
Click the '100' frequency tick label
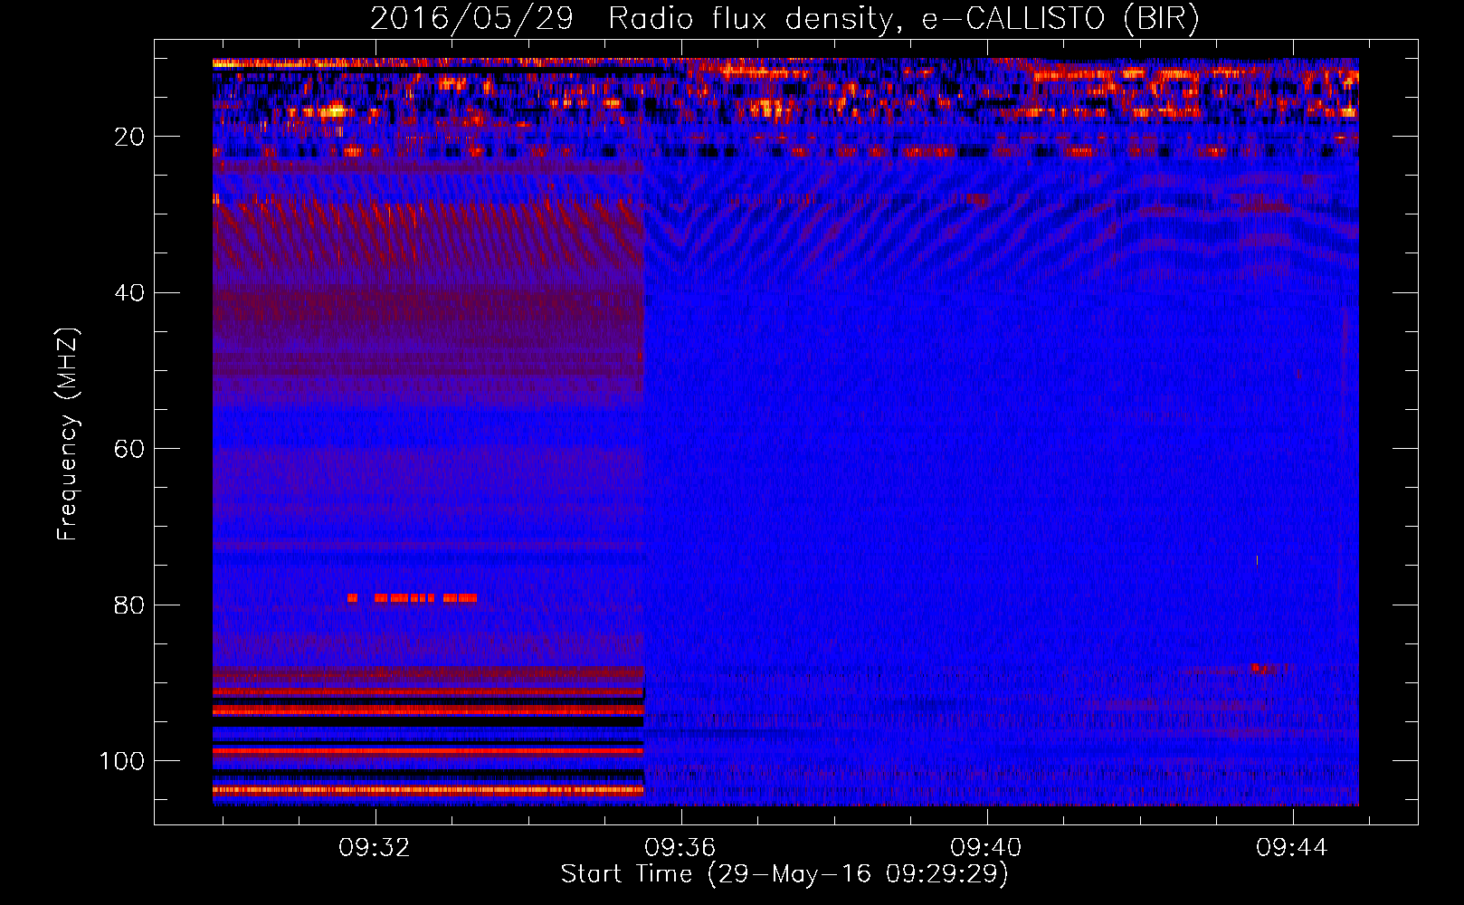[x=122, y=761]
